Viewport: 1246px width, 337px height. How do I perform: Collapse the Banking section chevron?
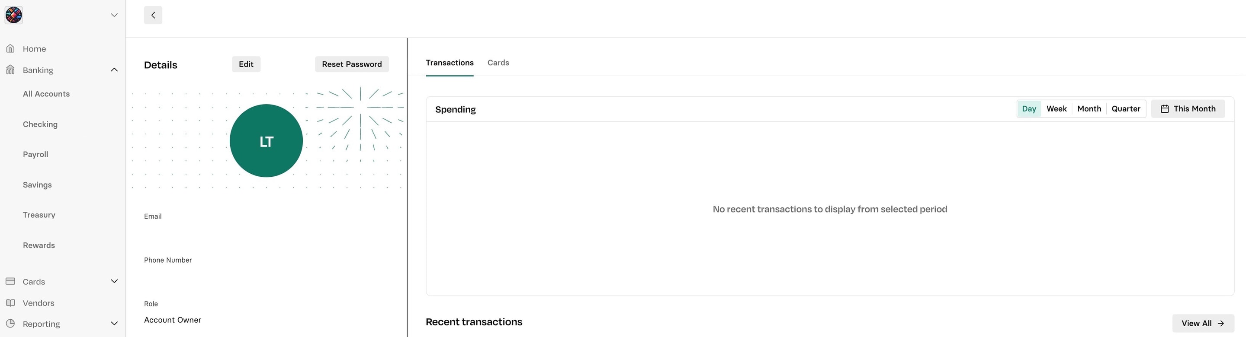[x=114, y=70]
